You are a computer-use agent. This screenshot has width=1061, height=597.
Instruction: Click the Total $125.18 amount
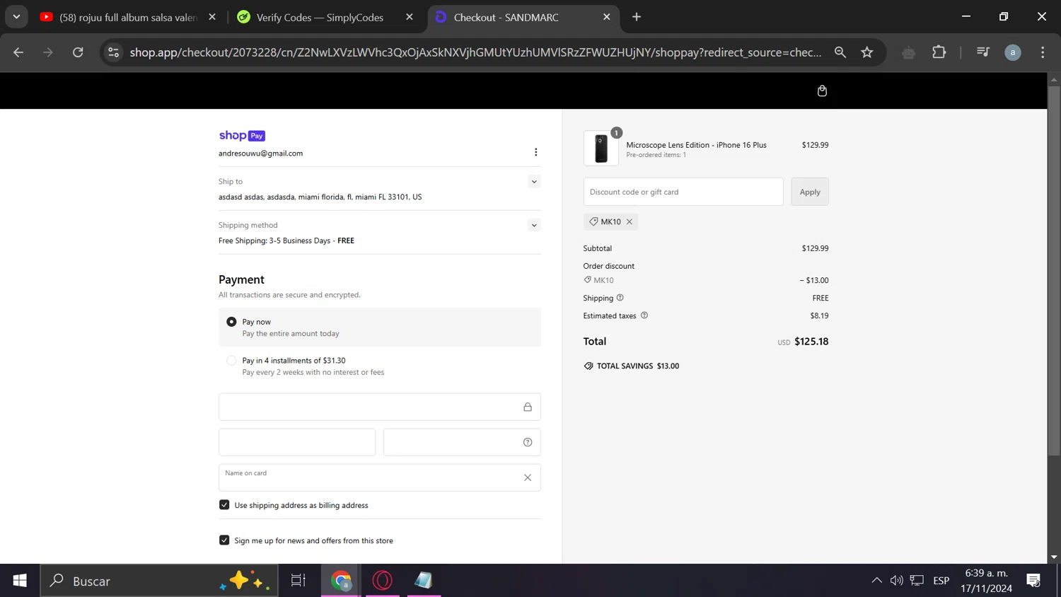click(811, 342)
